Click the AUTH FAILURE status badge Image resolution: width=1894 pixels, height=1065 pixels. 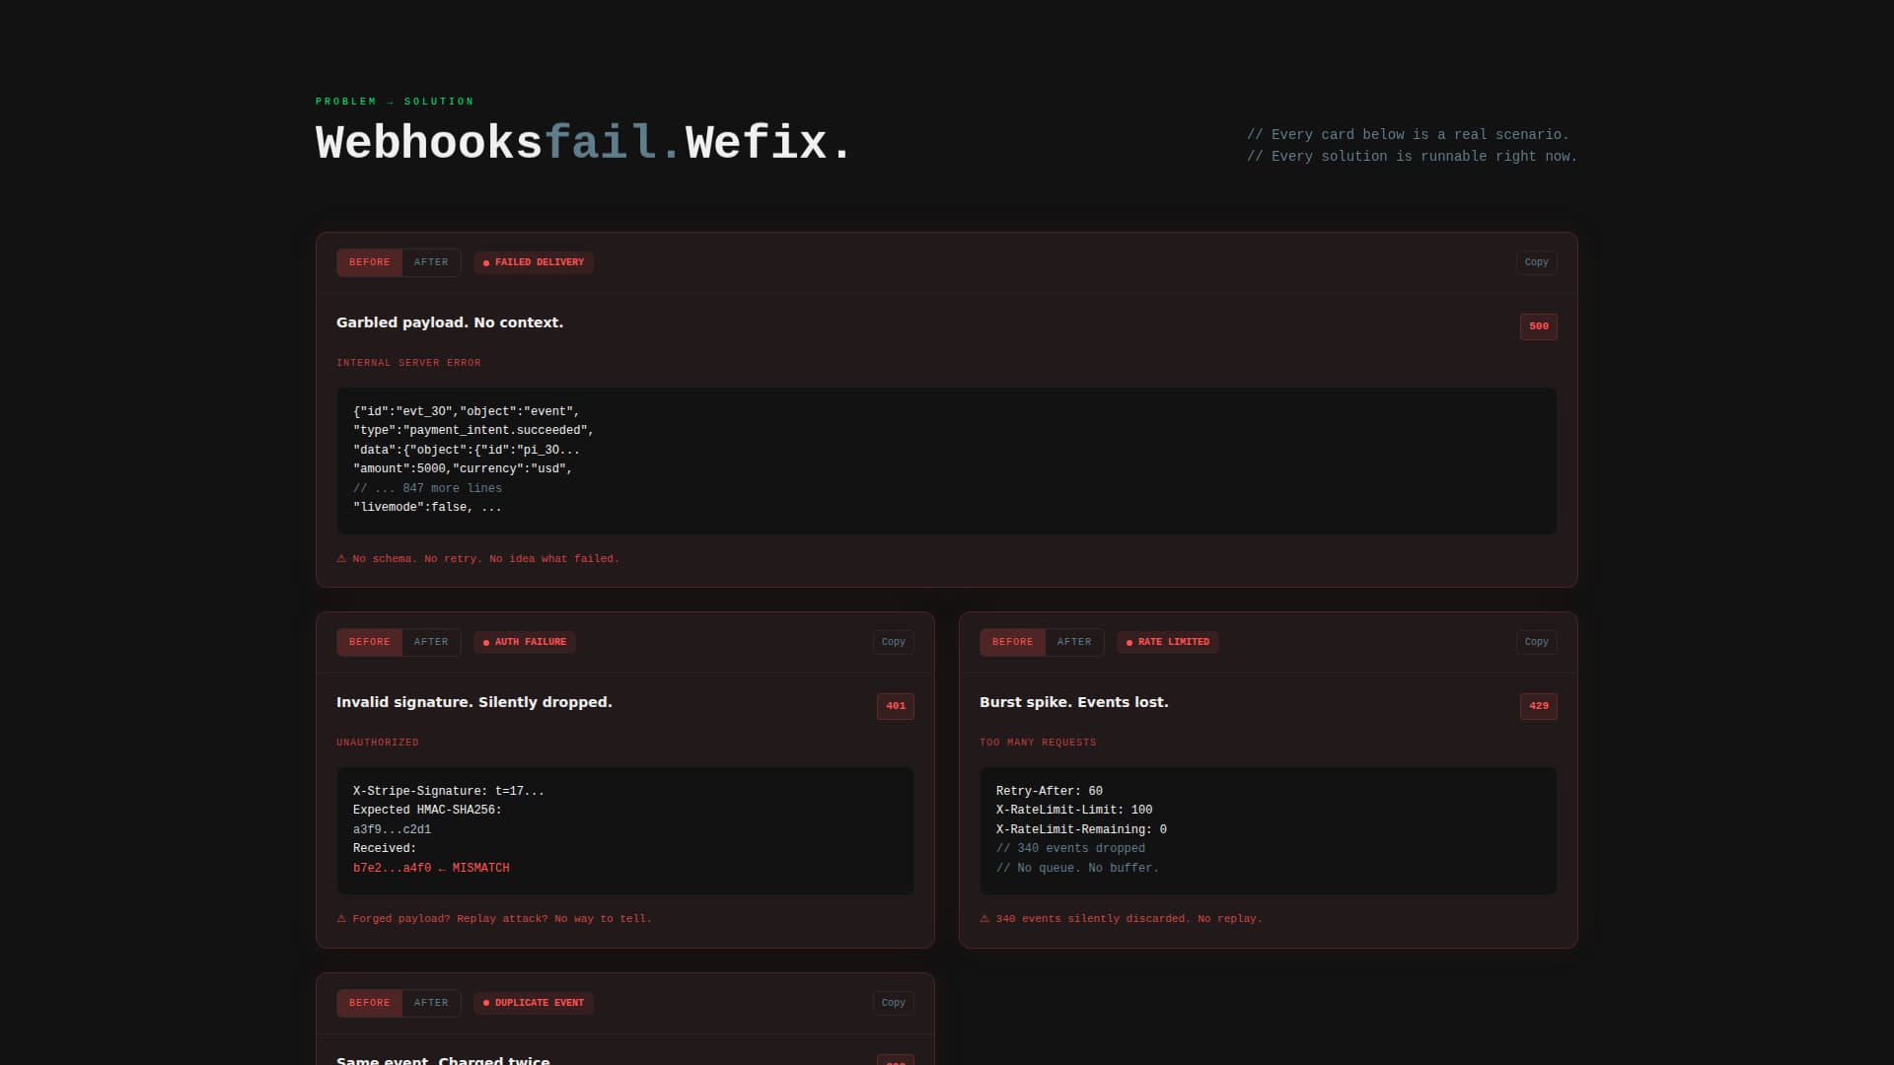pos(524,642)
